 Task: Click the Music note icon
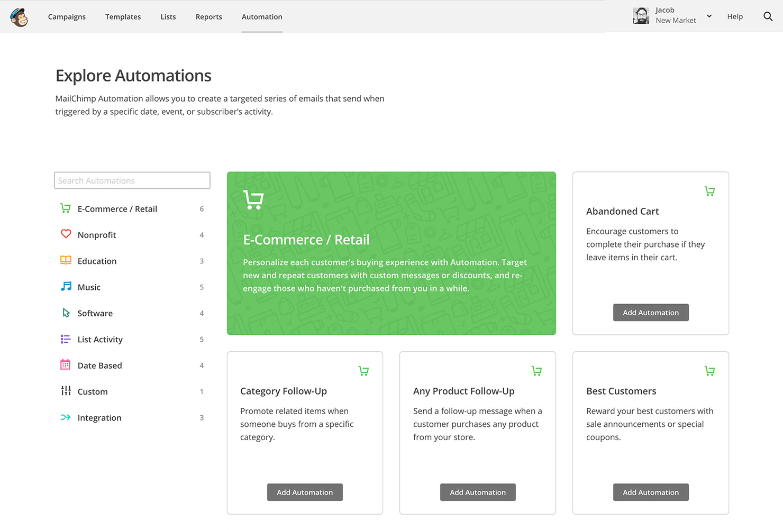click(66, 286)
